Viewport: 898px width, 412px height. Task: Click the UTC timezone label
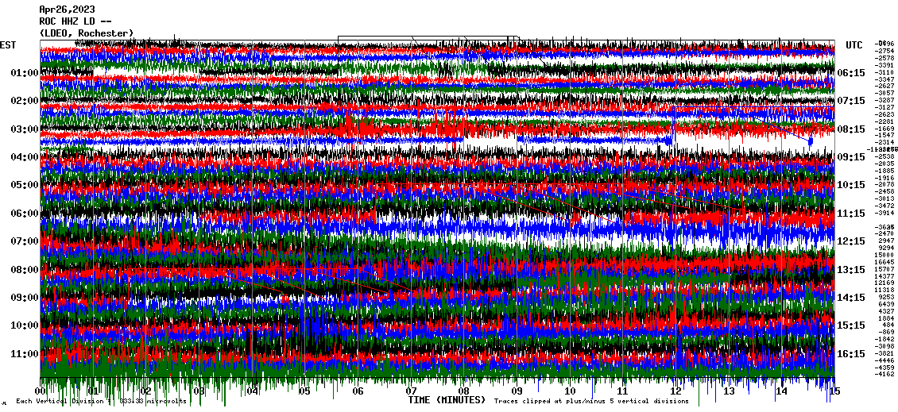tap(854, 44)
